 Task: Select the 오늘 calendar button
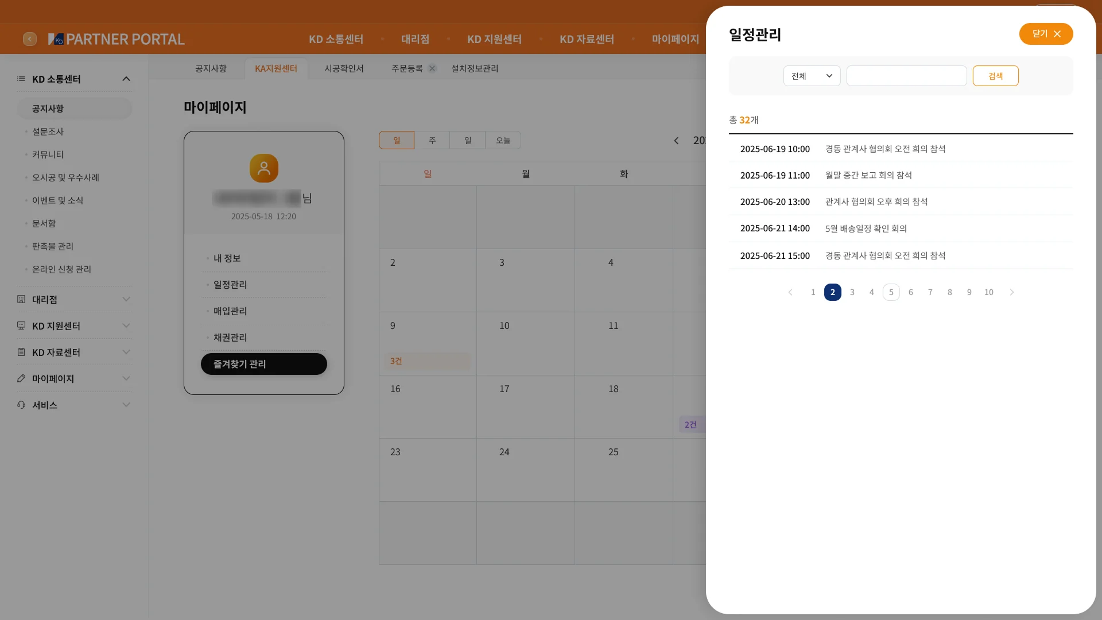click(x=503, y=140)
